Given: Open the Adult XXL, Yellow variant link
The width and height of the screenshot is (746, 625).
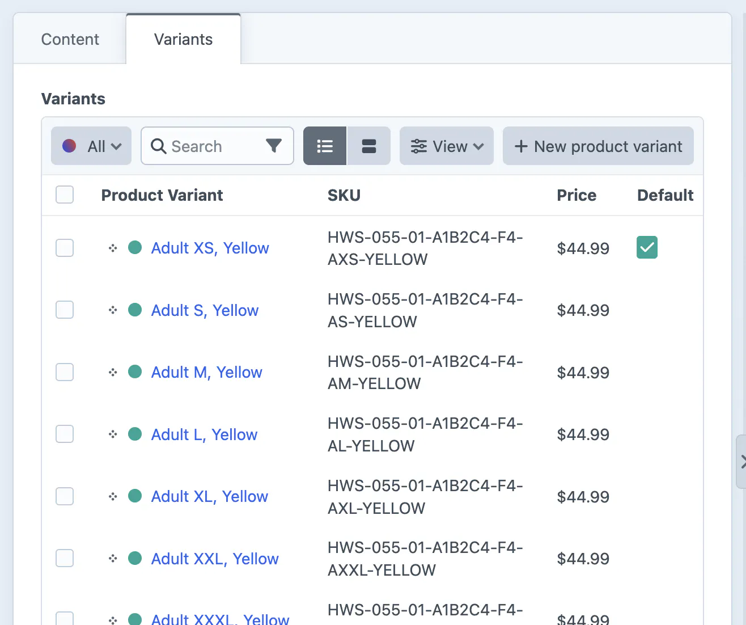Looking at the screenshot, I should 215,559.
